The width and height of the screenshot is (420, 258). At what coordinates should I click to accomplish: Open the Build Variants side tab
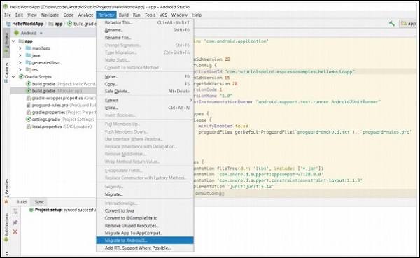tap(6, 227)
